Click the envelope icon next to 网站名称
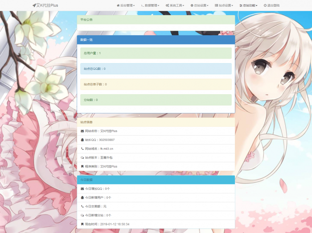The width and height of the screenshot is (312, 233). click(82, 131)
